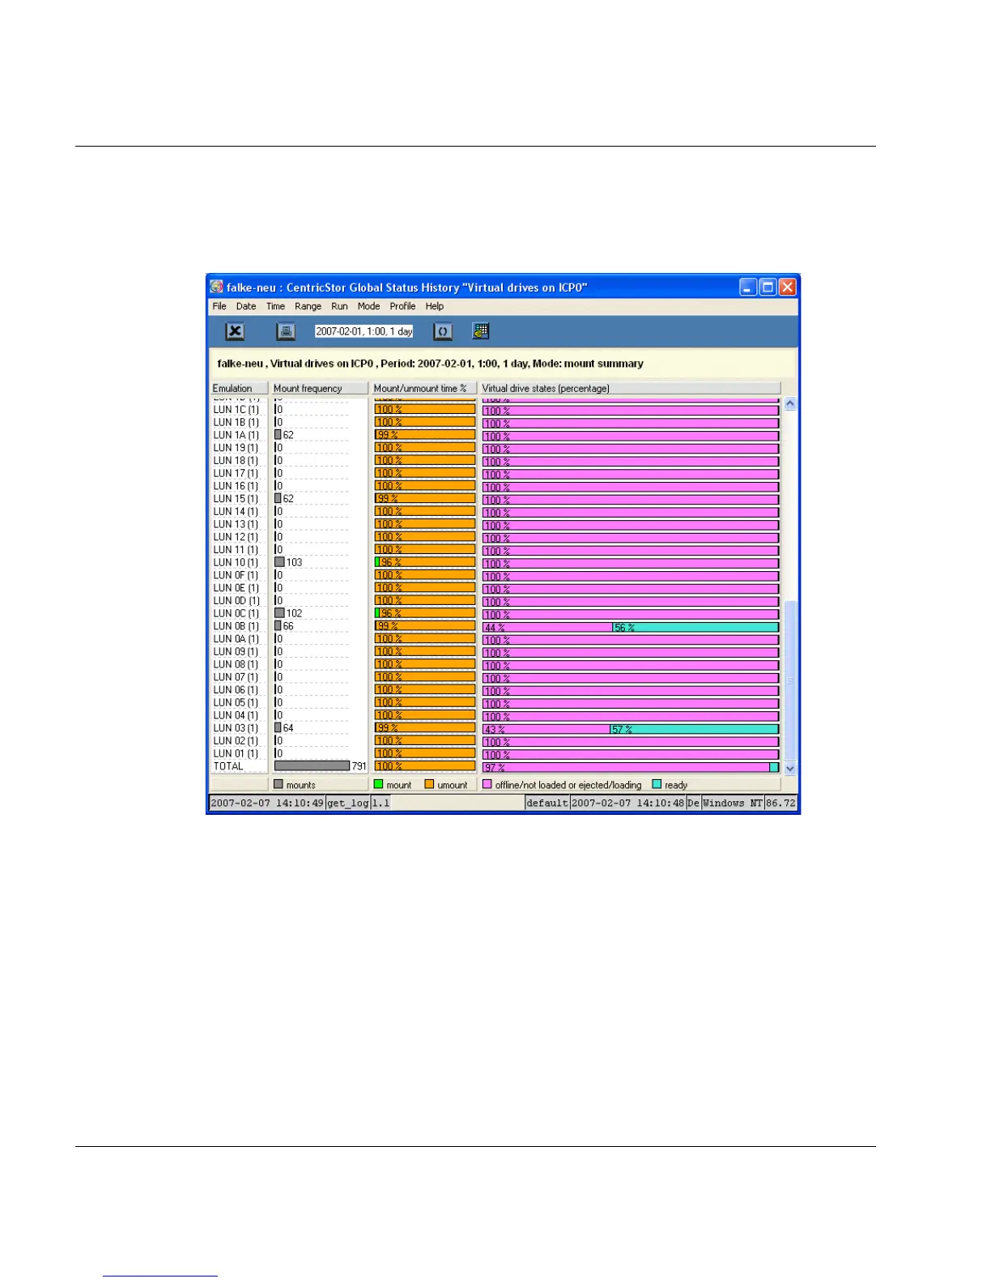
Task: Click the scrollbar up arrow
Action: tap(790, 403)
